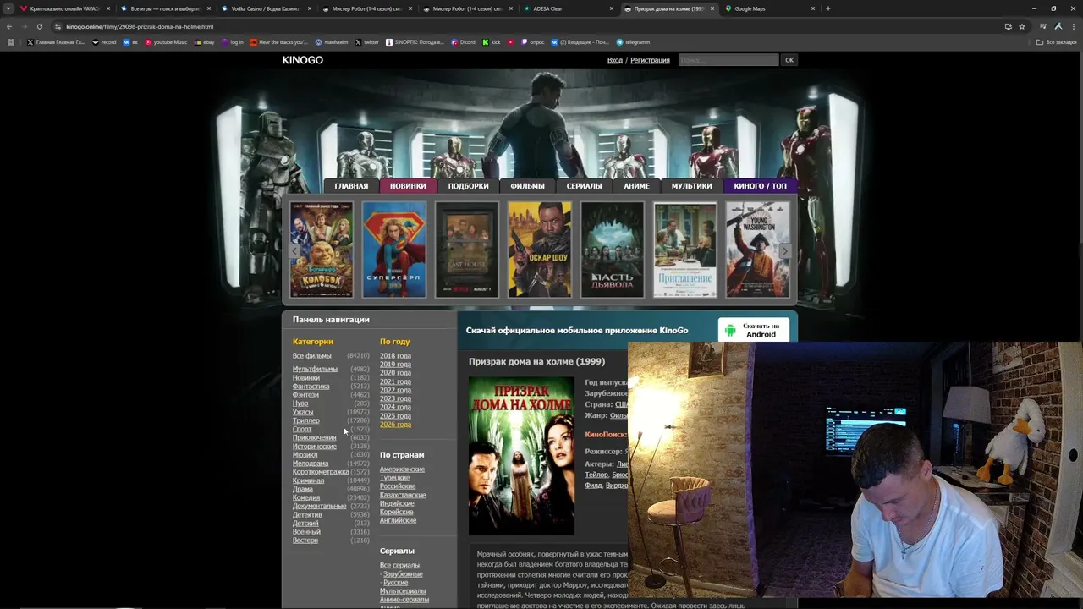
Task: Open the kick bookmark
Action: tap(492, 42)
